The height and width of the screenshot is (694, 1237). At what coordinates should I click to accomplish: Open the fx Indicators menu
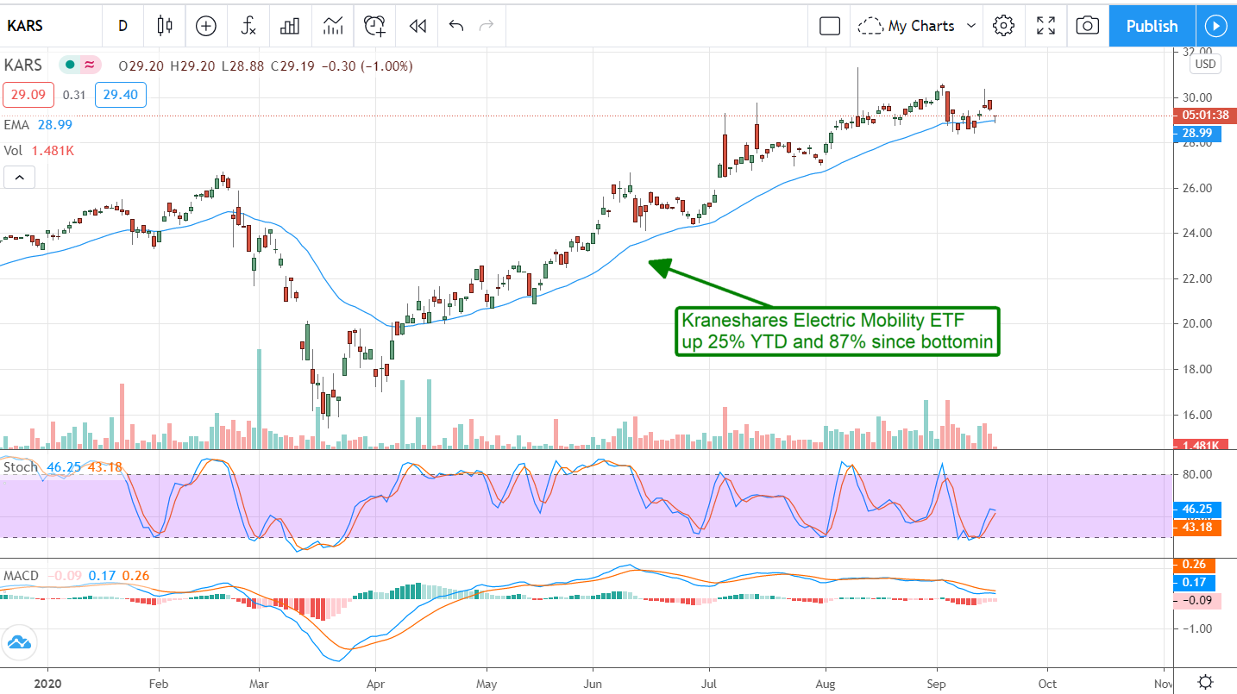[248, 26]
